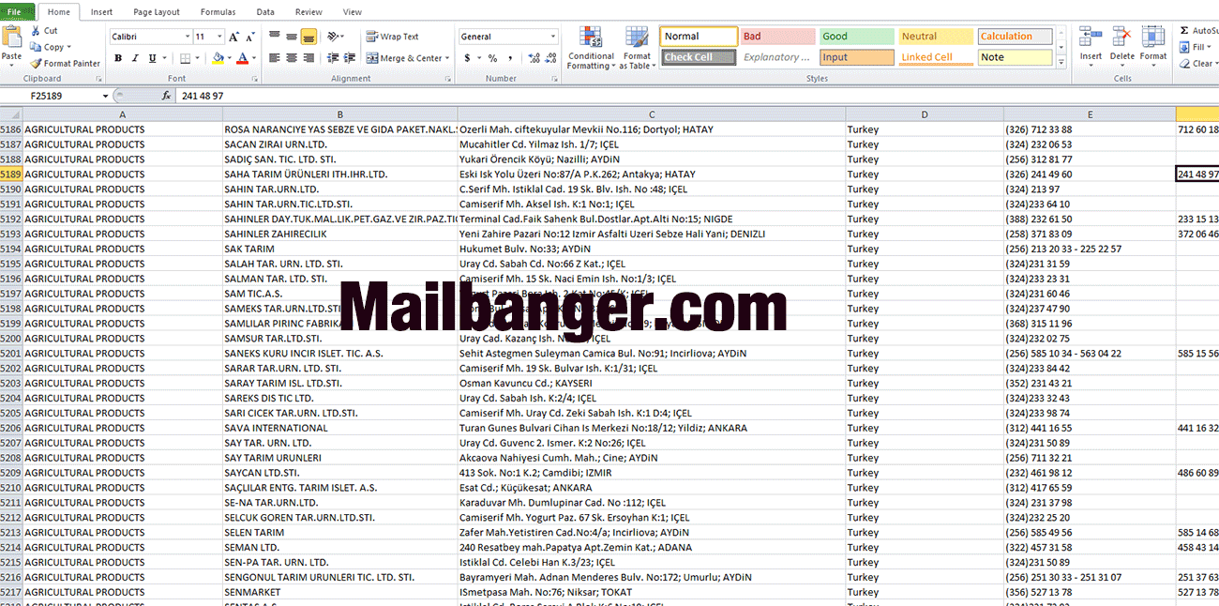
Task: Expand the Merge & Center dropdown arrow
Action: pos(447,58)
